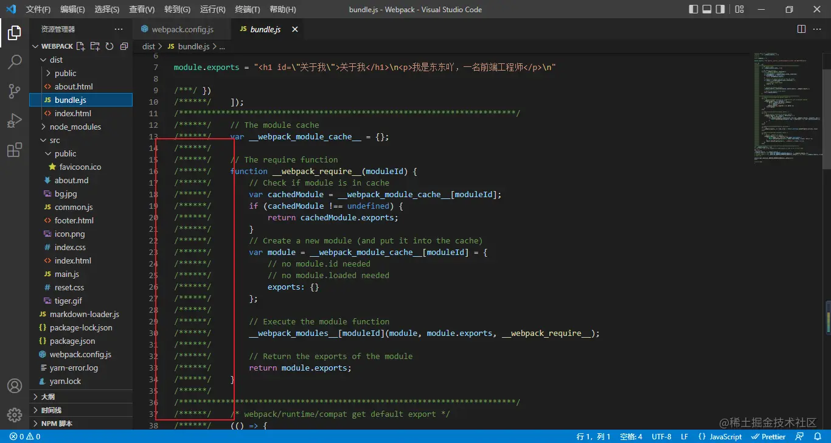Expand the NPM 脚本 section
This screenshot has width=831, height=443.
coord(57,424)
